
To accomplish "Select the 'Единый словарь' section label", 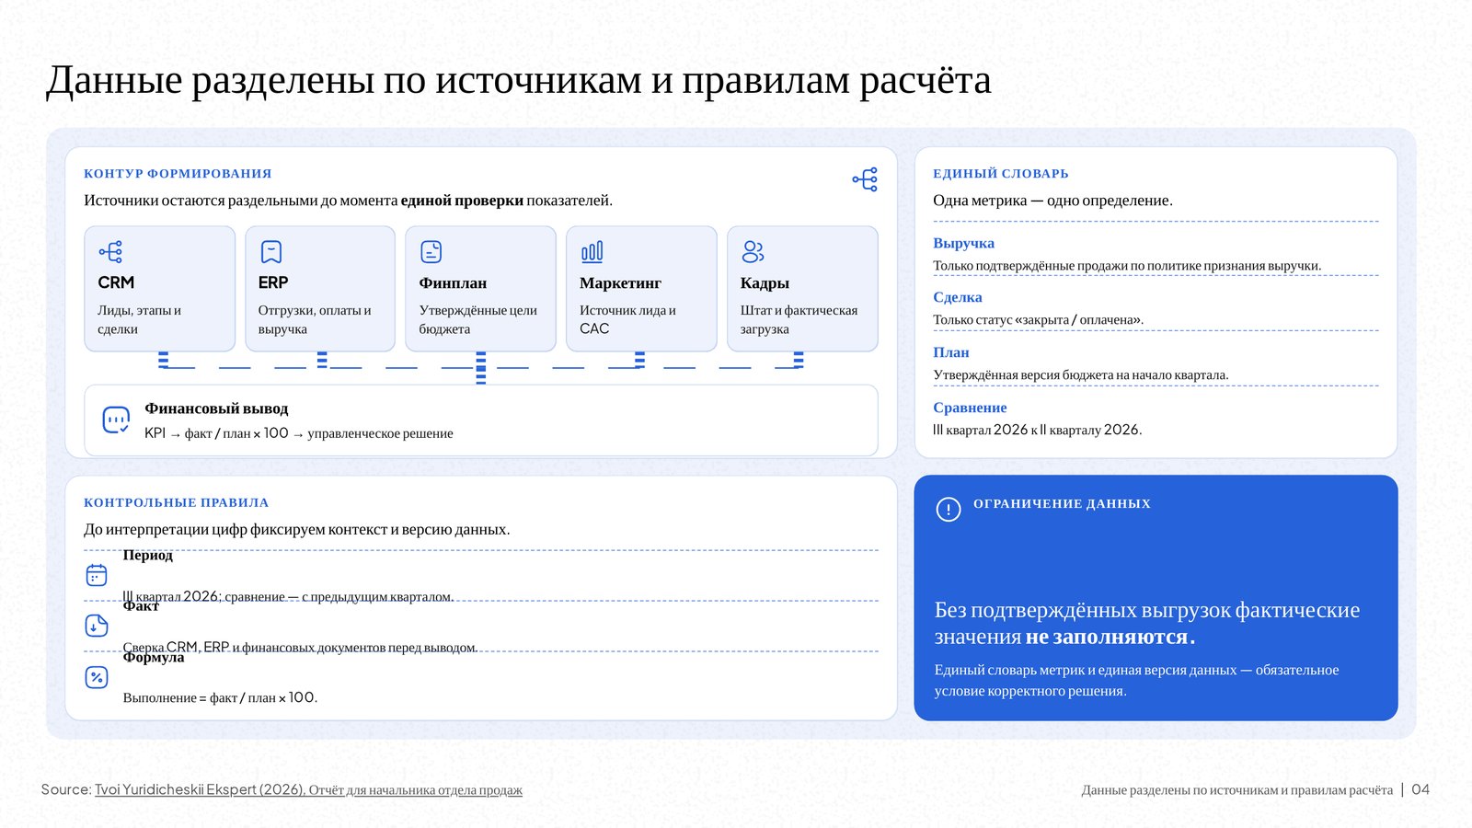I will point(1001,173).
